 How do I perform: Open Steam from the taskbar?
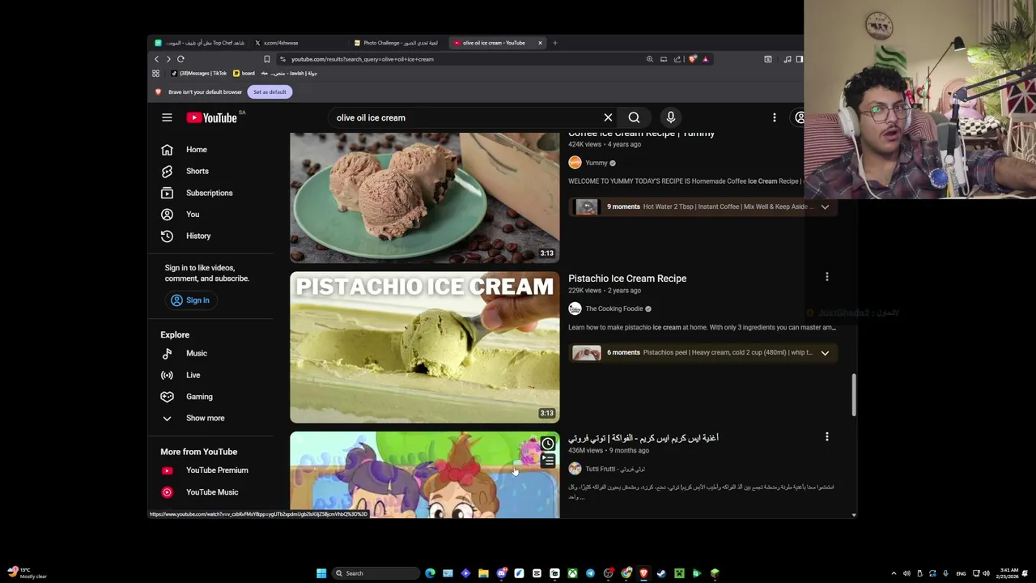(661, 573)
